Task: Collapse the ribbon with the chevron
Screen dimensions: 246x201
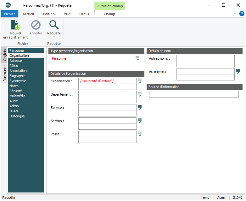Action: pos(235,14)
